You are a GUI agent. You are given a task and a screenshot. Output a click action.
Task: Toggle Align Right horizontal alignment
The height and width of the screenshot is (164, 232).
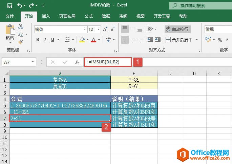coord(140,40)
